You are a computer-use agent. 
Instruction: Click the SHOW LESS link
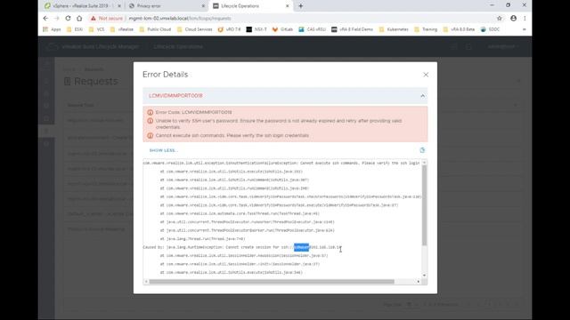click(x=163, y=150)
